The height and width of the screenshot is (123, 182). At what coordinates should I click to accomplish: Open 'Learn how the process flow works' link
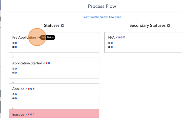tap(102, 17)
